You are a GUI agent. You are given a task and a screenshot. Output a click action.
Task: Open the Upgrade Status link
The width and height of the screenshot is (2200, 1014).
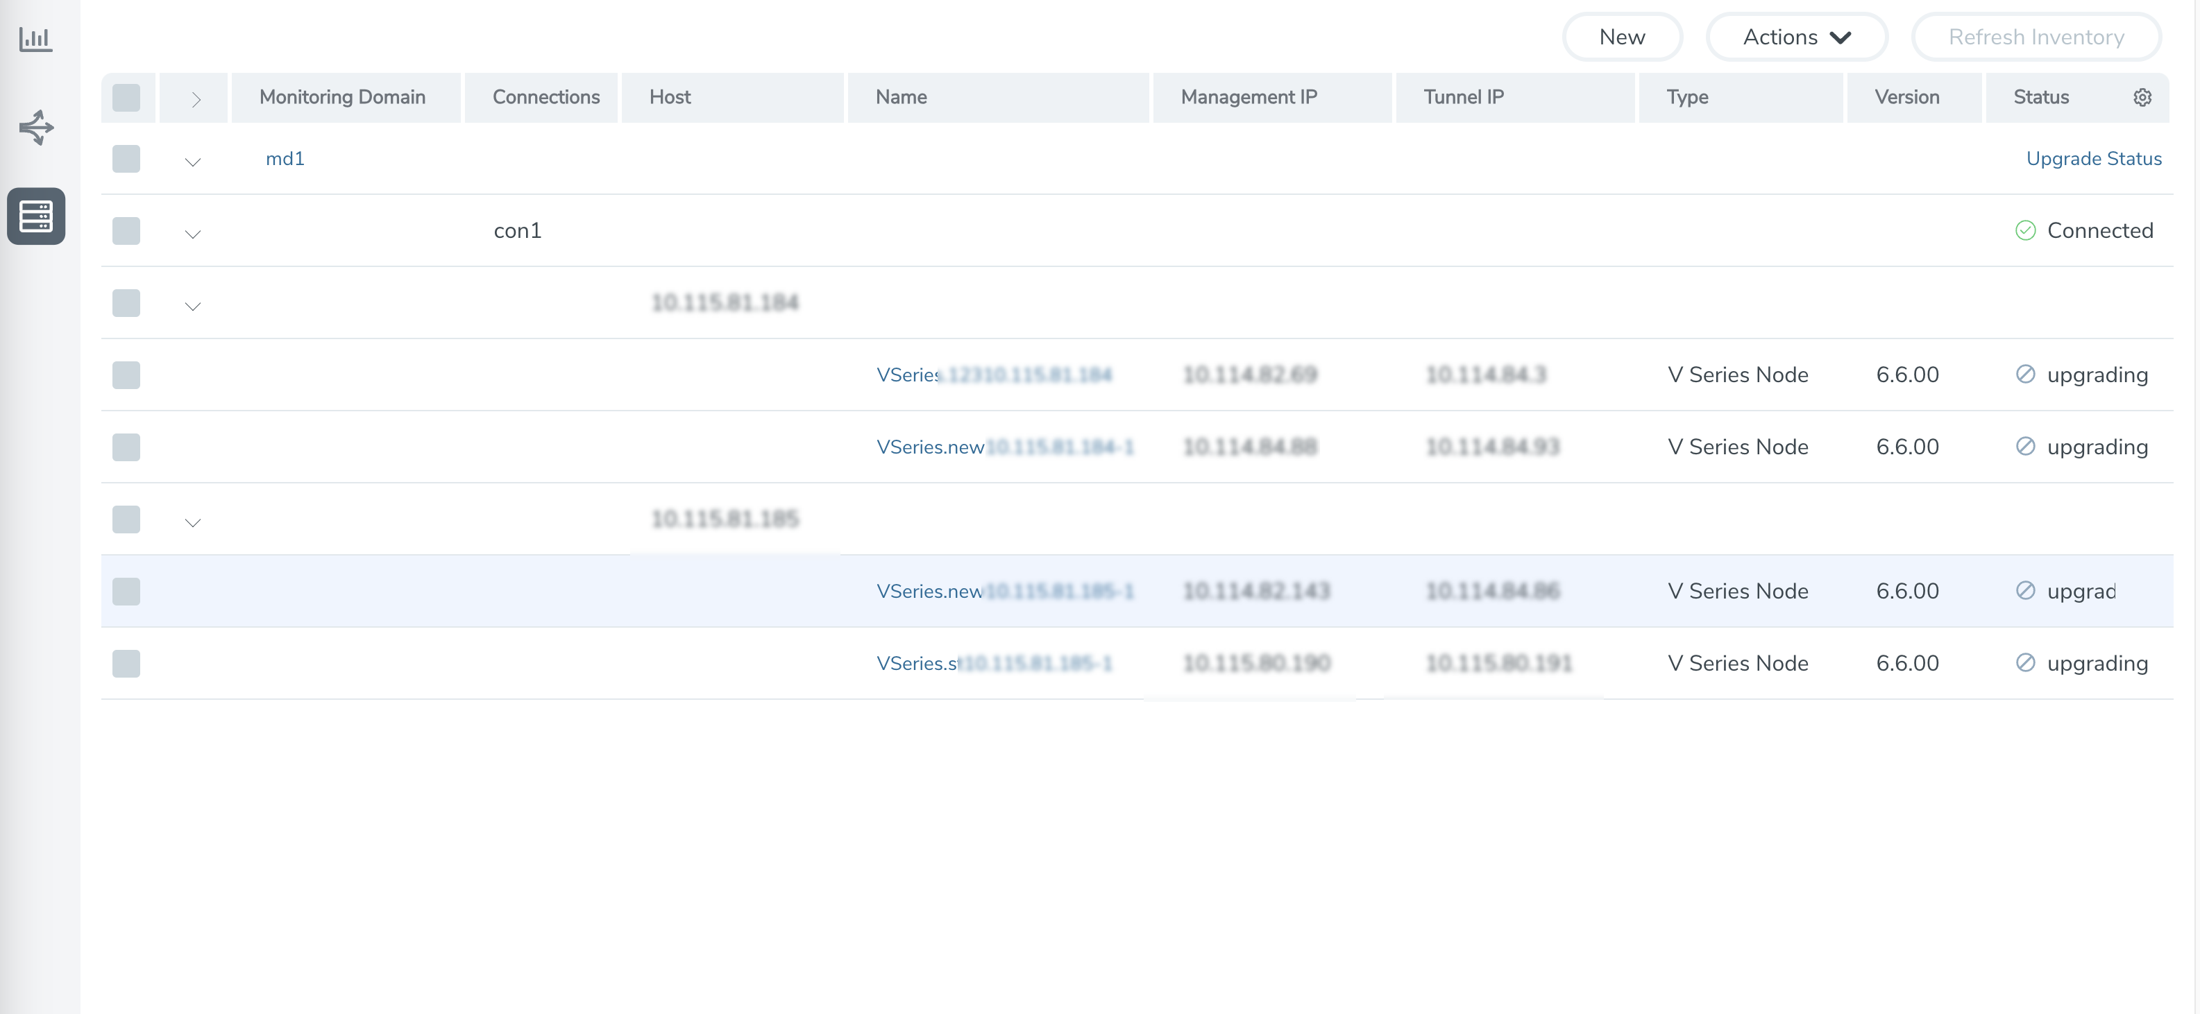click(x=2093, y=159)
